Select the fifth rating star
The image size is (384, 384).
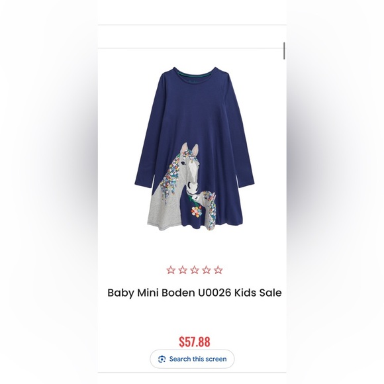coord(218,270)
